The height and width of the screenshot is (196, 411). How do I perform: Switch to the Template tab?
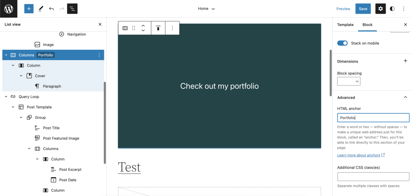click(x=345, y=24)
